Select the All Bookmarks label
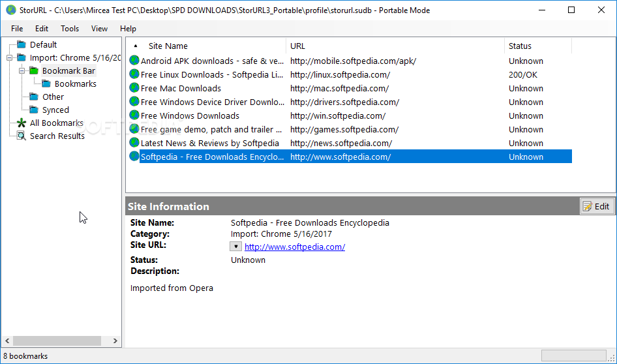This screenshot has width=617, height=364. coord(57,123)
